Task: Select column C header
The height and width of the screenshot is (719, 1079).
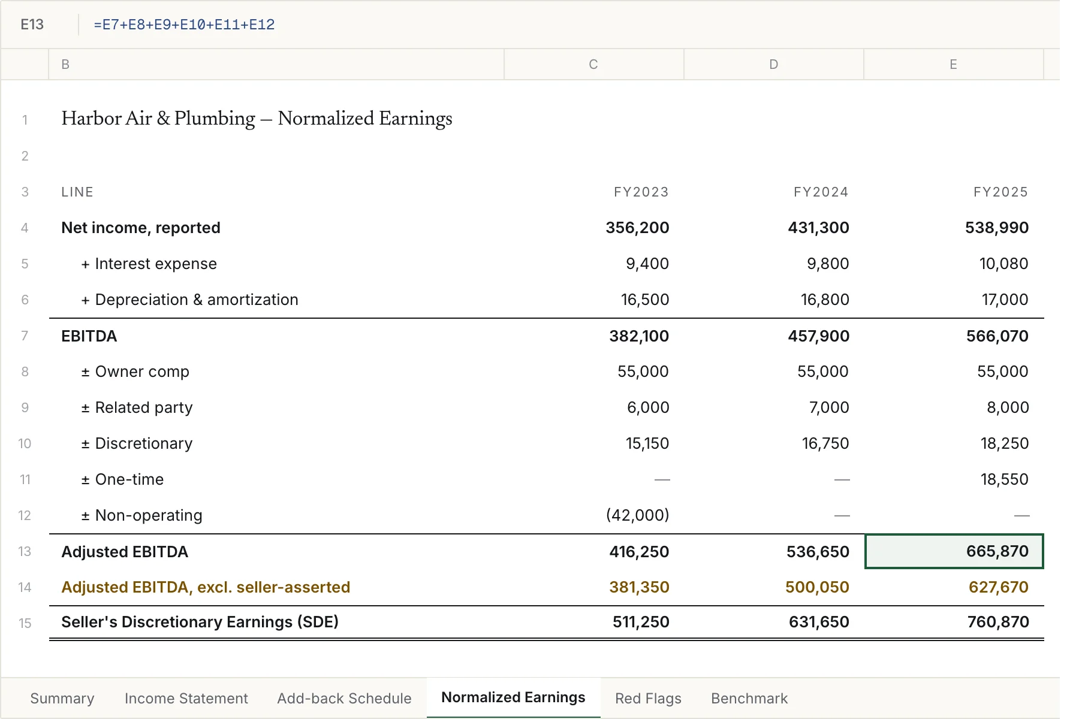Action: coord(593,64)
